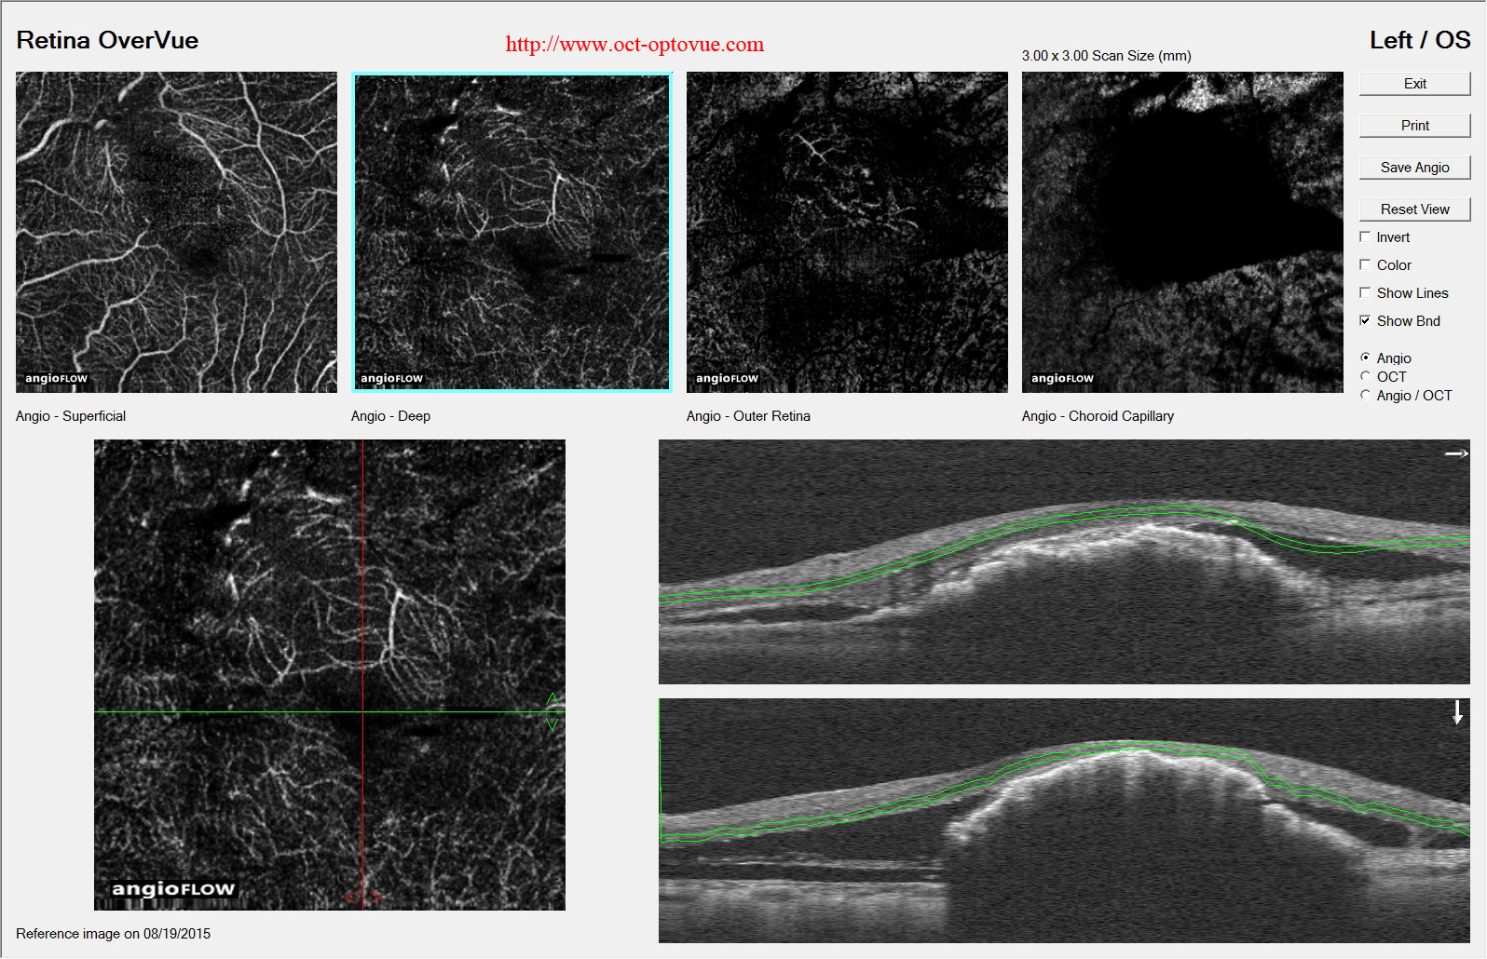Viewport: 1487px width, 959px height.
Task: Click the Exit button
Action: point(1414,84)
